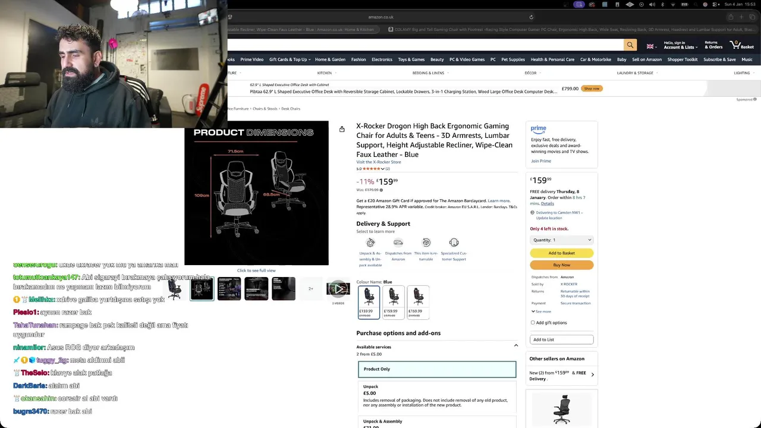Click the Chairs & Stools breadcrumb
The height and width of the screenshot is (428, 761).
(265, 109)
